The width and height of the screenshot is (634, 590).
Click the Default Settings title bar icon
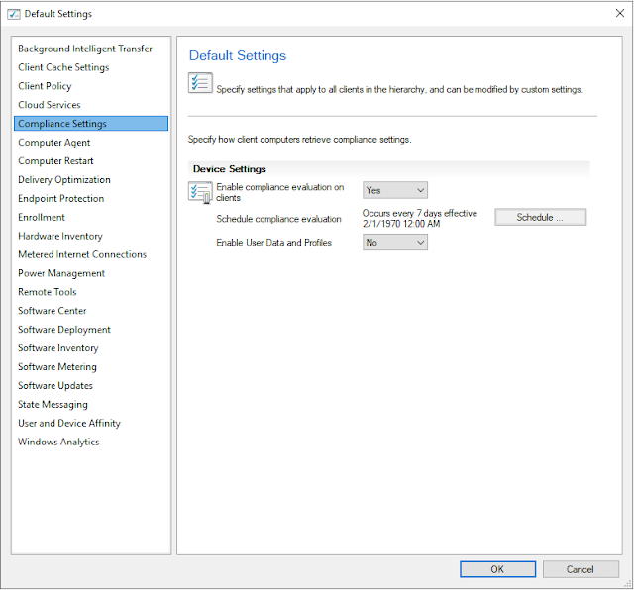click(14, 14)
